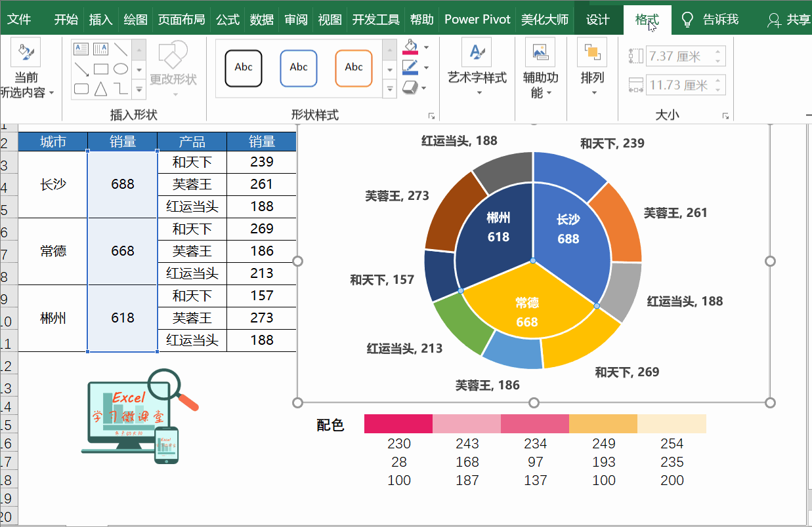Open the Data ribbon tab

coord(261,19)
